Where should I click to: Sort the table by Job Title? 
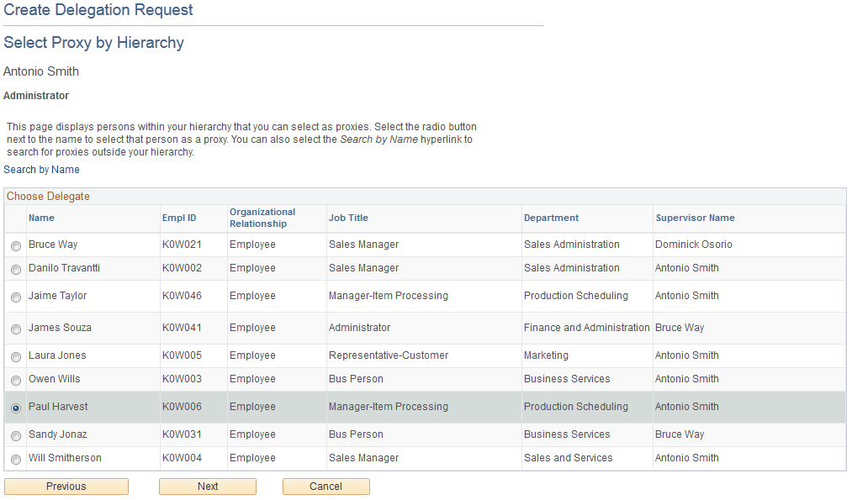pos(347,217)
